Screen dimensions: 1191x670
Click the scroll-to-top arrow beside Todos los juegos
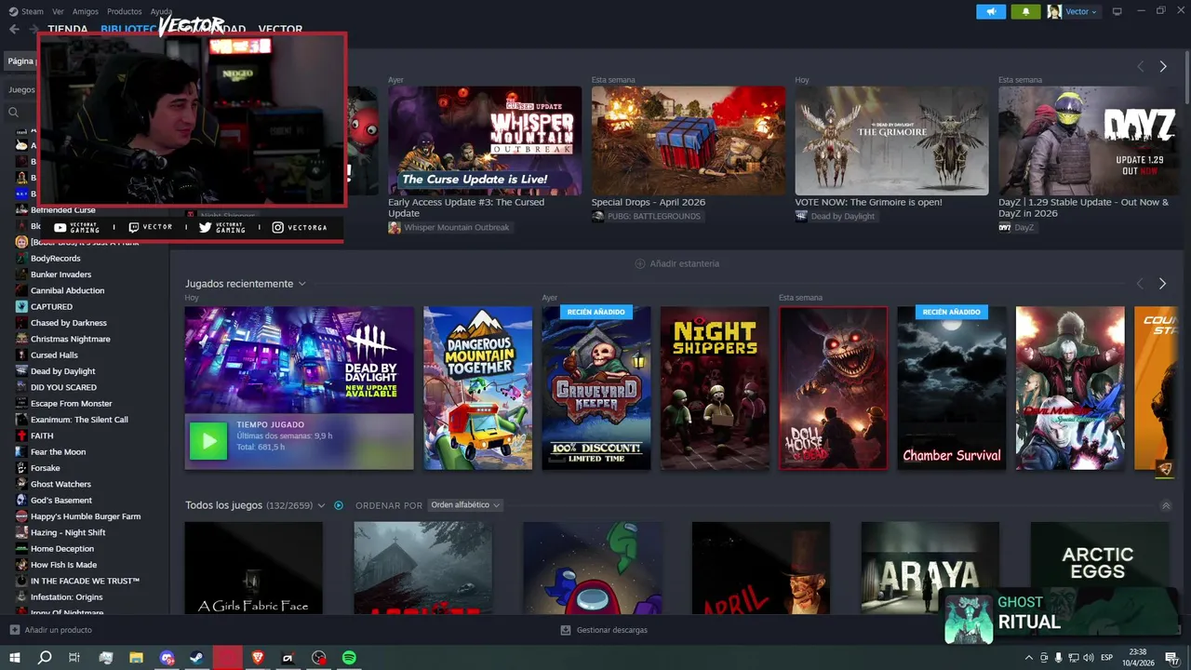click(1166, 505)
